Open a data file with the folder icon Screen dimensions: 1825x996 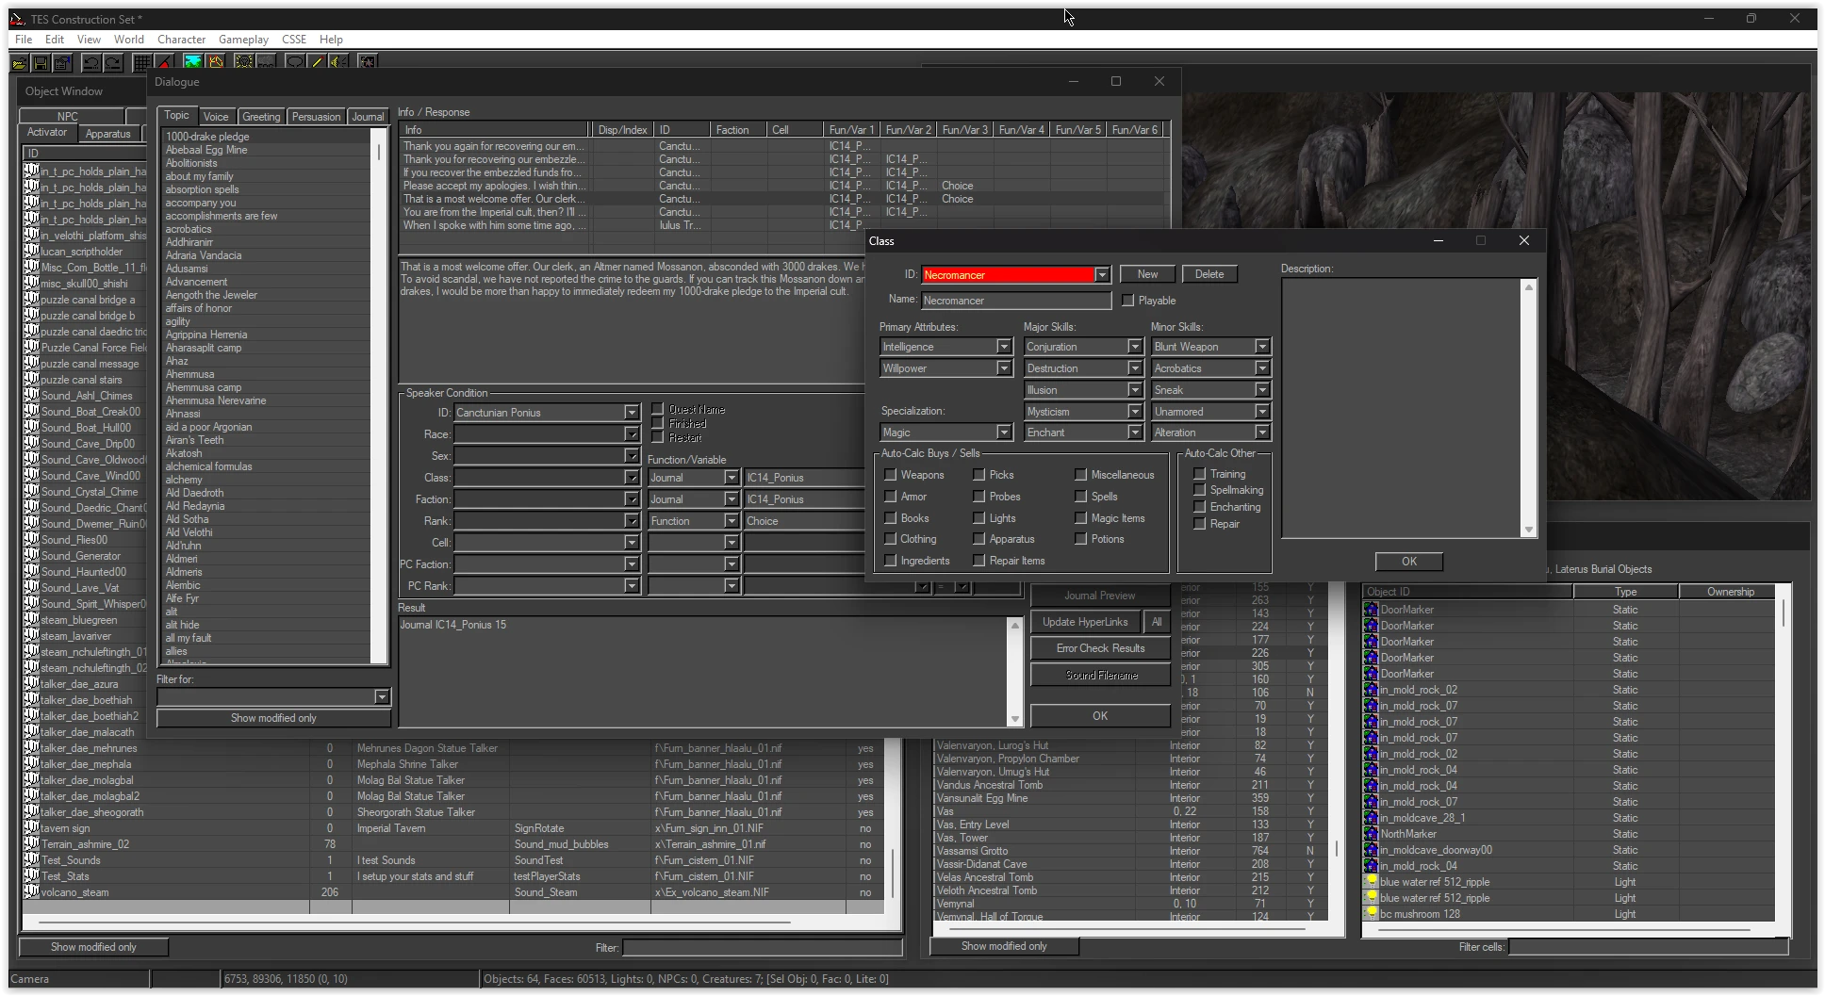pyautogui.click(x=19, y=63)
